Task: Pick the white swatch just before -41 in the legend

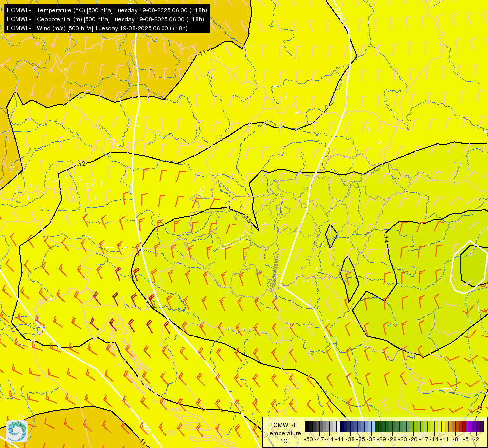Action: point(338,426)
